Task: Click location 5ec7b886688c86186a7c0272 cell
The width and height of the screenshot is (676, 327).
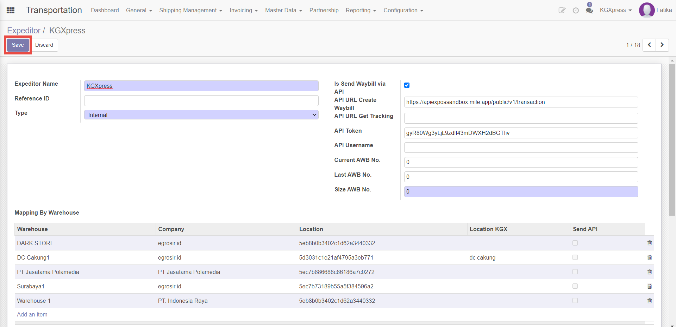Action: pos(382,272)
